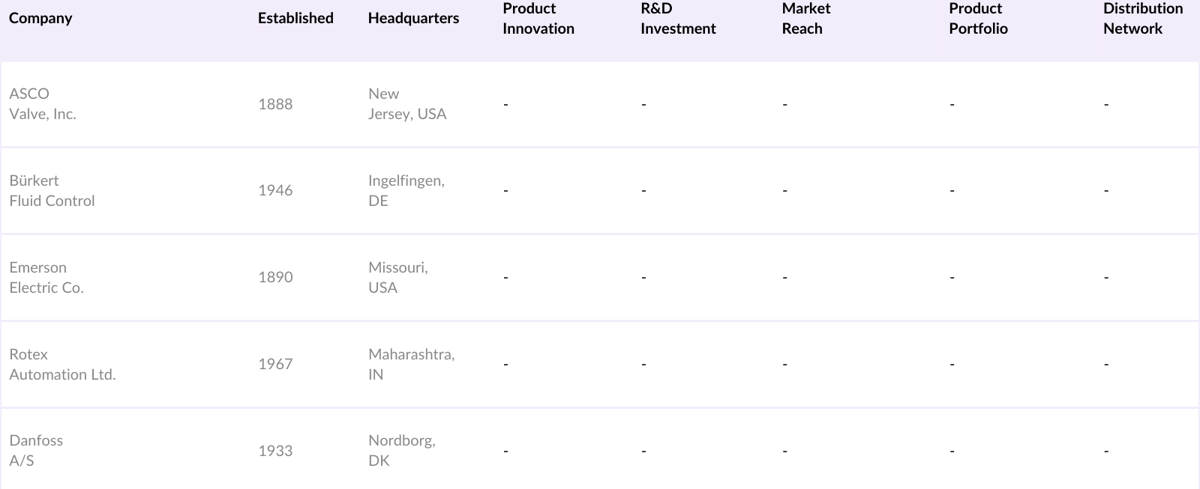Click the Market Reach column header
Image resolution: width=1200 pixels, height=489 pixels.
point(805,19)
